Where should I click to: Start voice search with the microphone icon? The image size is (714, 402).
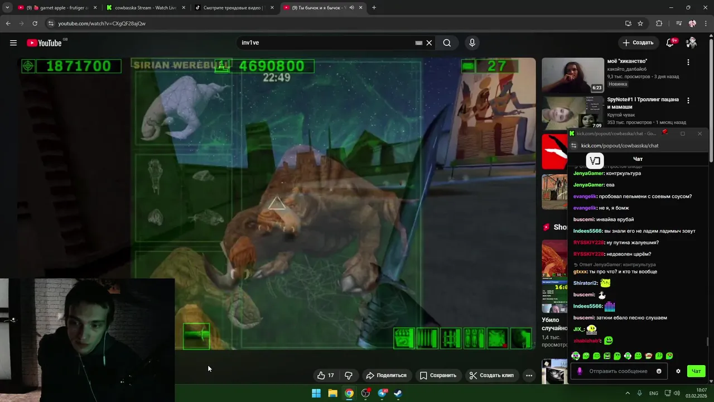472,42
